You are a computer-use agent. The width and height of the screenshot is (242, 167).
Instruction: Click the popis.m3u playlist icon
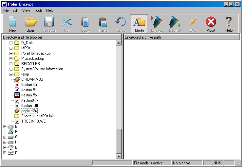coord(17,111)
